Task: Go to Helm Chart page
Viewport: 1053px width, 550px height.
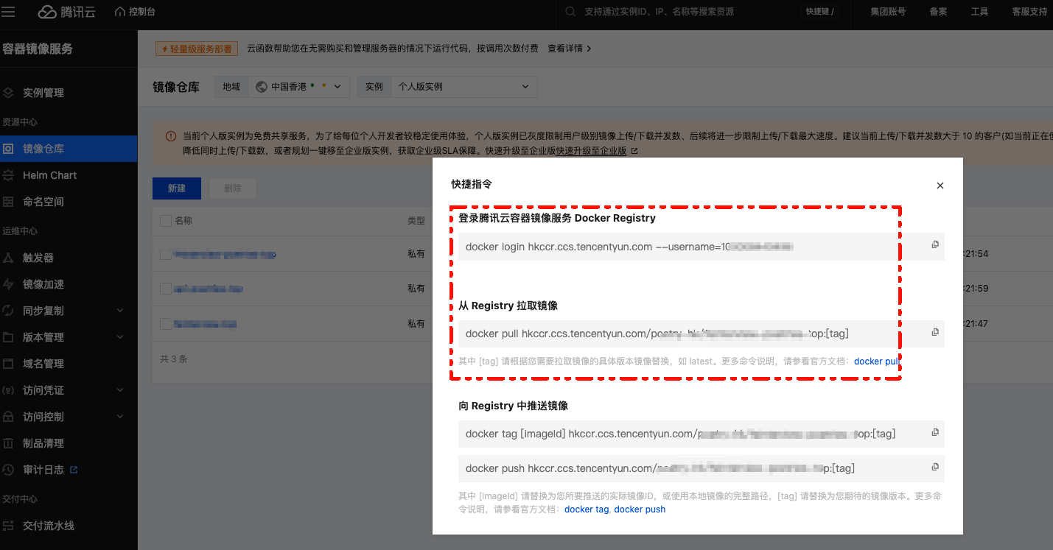Action: pos(49,175)
